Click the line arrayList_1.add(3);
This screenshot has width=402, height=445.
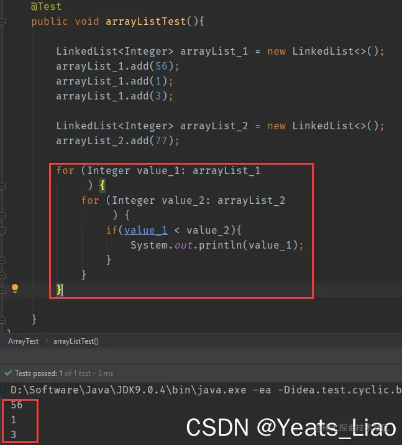114,96
